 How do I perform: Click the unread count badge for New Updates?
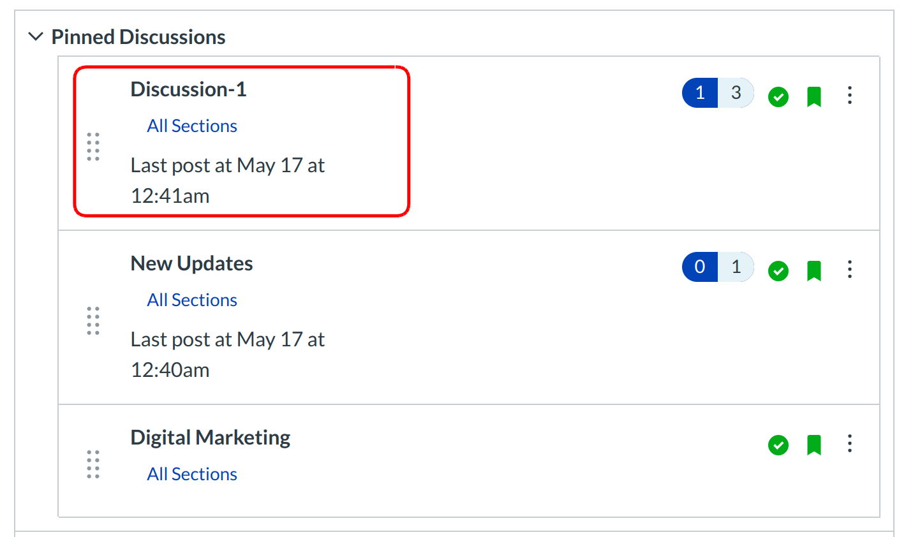(x=700, y=267)
